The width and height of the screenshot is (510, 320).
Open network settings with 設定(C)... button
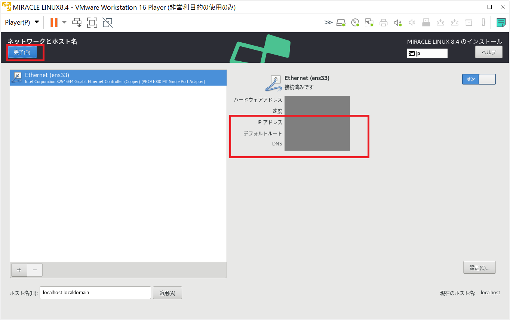479,267
